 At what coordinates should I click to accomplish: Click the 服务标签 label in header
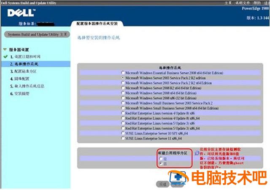pos(27,24)
